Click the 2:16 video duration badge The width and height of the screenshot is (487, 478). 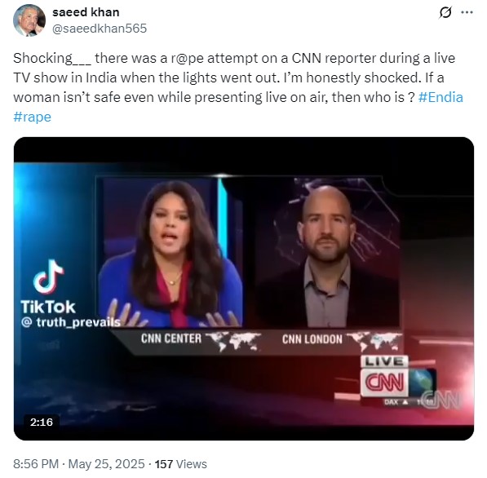pos(42,423)
